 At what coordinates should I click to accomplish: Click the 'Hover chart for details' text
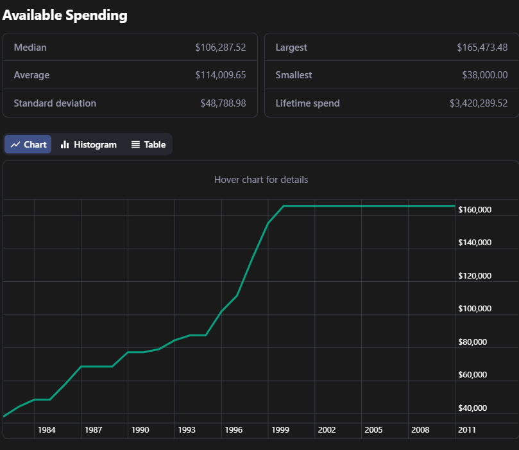click(261, 180)
